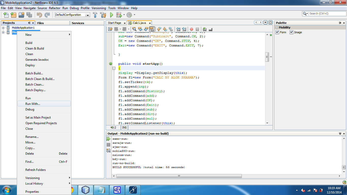Viewport: 347px width, 195px height.
Task: Click the Toggle Bookmark editor icon
Action: 171,29
